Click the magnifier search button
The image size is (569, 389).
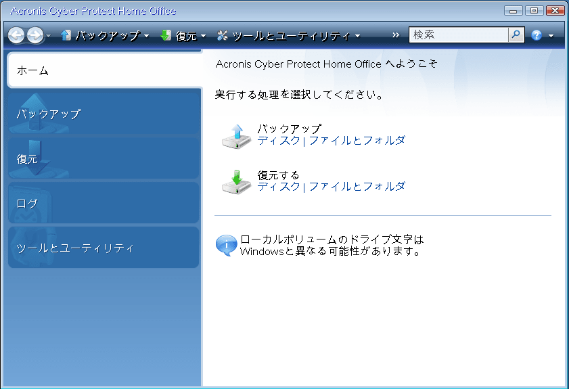tap(516, 35)
